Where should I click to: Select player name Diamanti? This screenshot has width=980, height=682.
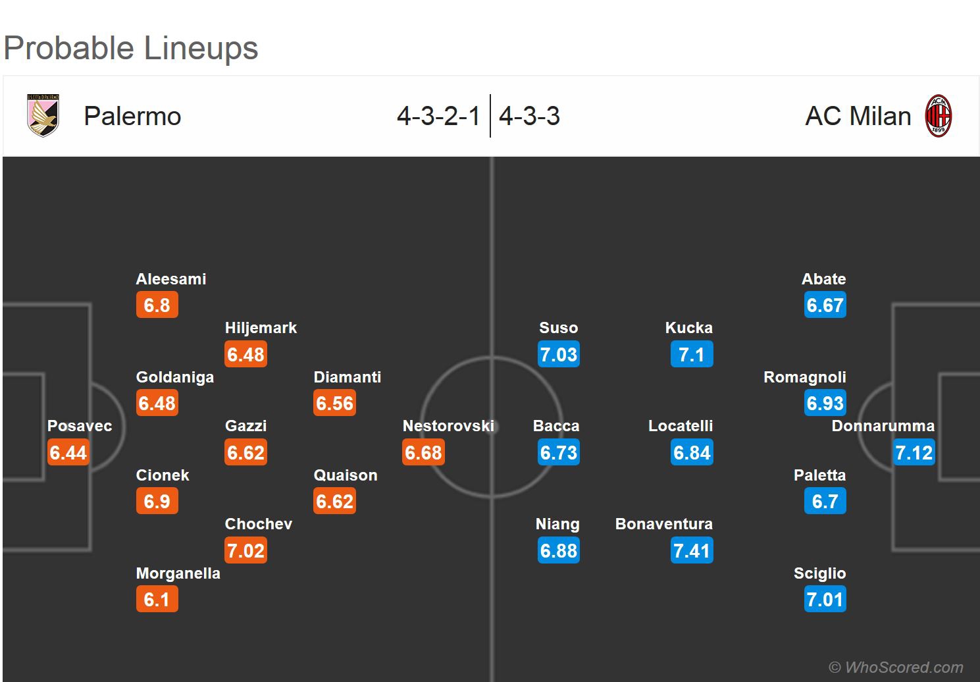(x=348, y=377)
